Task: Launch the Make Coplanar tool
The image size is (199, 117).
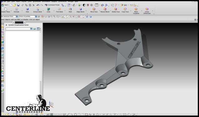Action: pyautogui.click(x=136, y=11)
